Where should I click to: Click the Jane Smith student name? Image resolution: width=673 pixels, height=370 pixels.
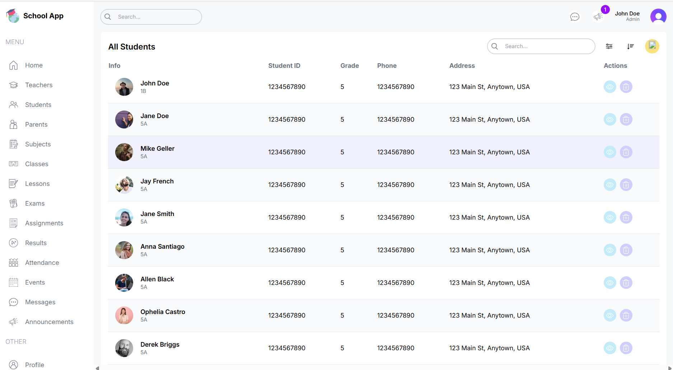(157, 214)
